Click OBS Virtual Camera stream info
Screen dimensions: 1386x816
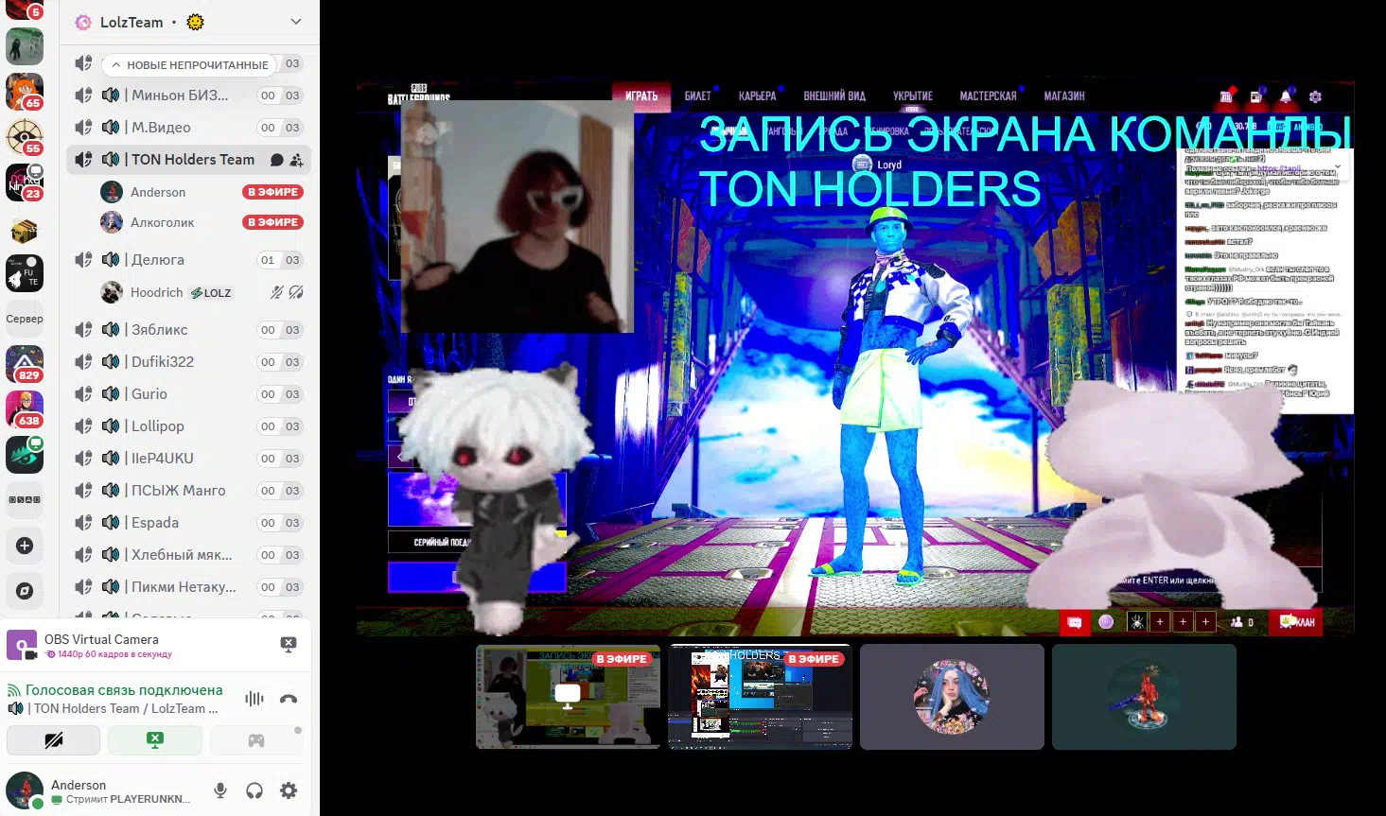(x=108, y=646)
